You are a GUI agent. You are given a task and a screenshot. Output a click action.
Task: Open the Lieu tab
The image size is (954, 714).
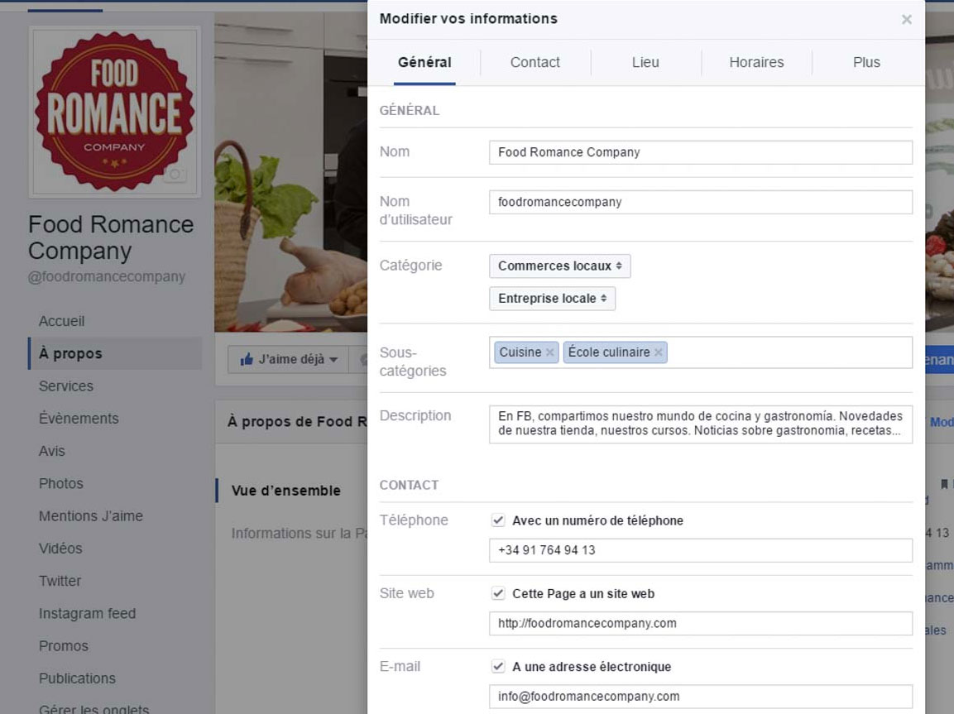click(645, 63)
